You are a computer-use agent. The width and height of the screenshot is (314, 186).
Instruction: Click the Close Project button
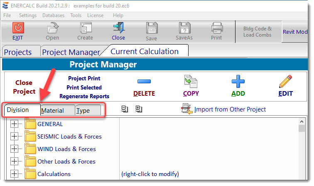coord(24,87)
